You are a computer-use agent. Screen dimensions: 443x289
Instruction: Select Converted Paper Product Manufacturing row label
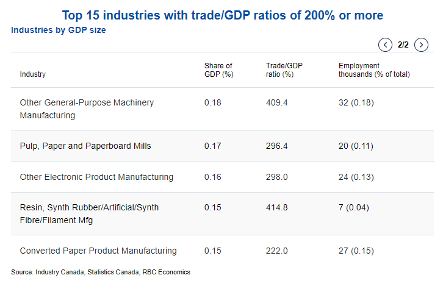click(x=98, y=251)
